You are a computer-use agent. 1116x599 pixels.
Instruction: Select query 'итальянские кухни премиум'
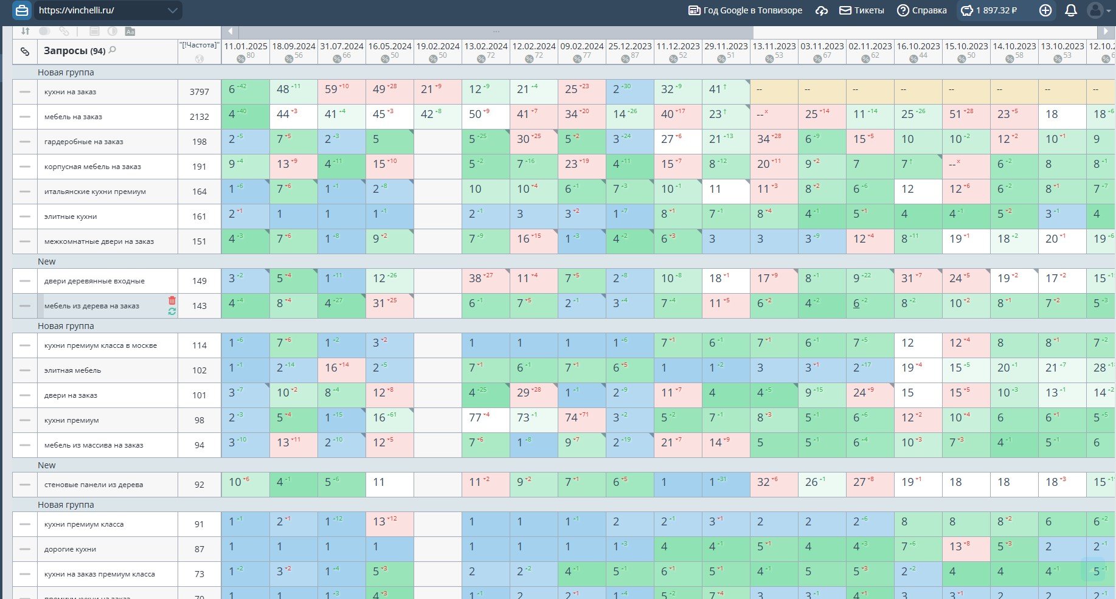click(x=95, y=192)
